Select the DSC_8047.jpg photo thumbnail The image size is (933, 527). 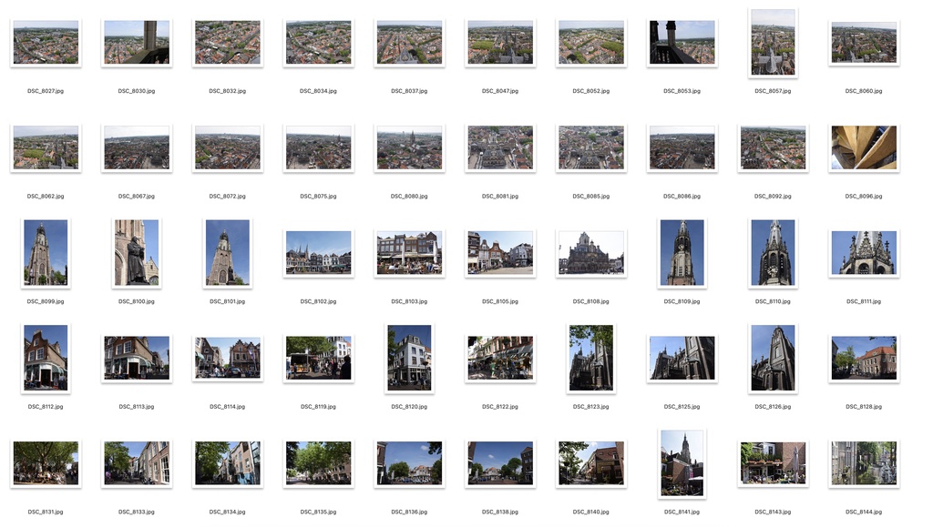(500, 42)
